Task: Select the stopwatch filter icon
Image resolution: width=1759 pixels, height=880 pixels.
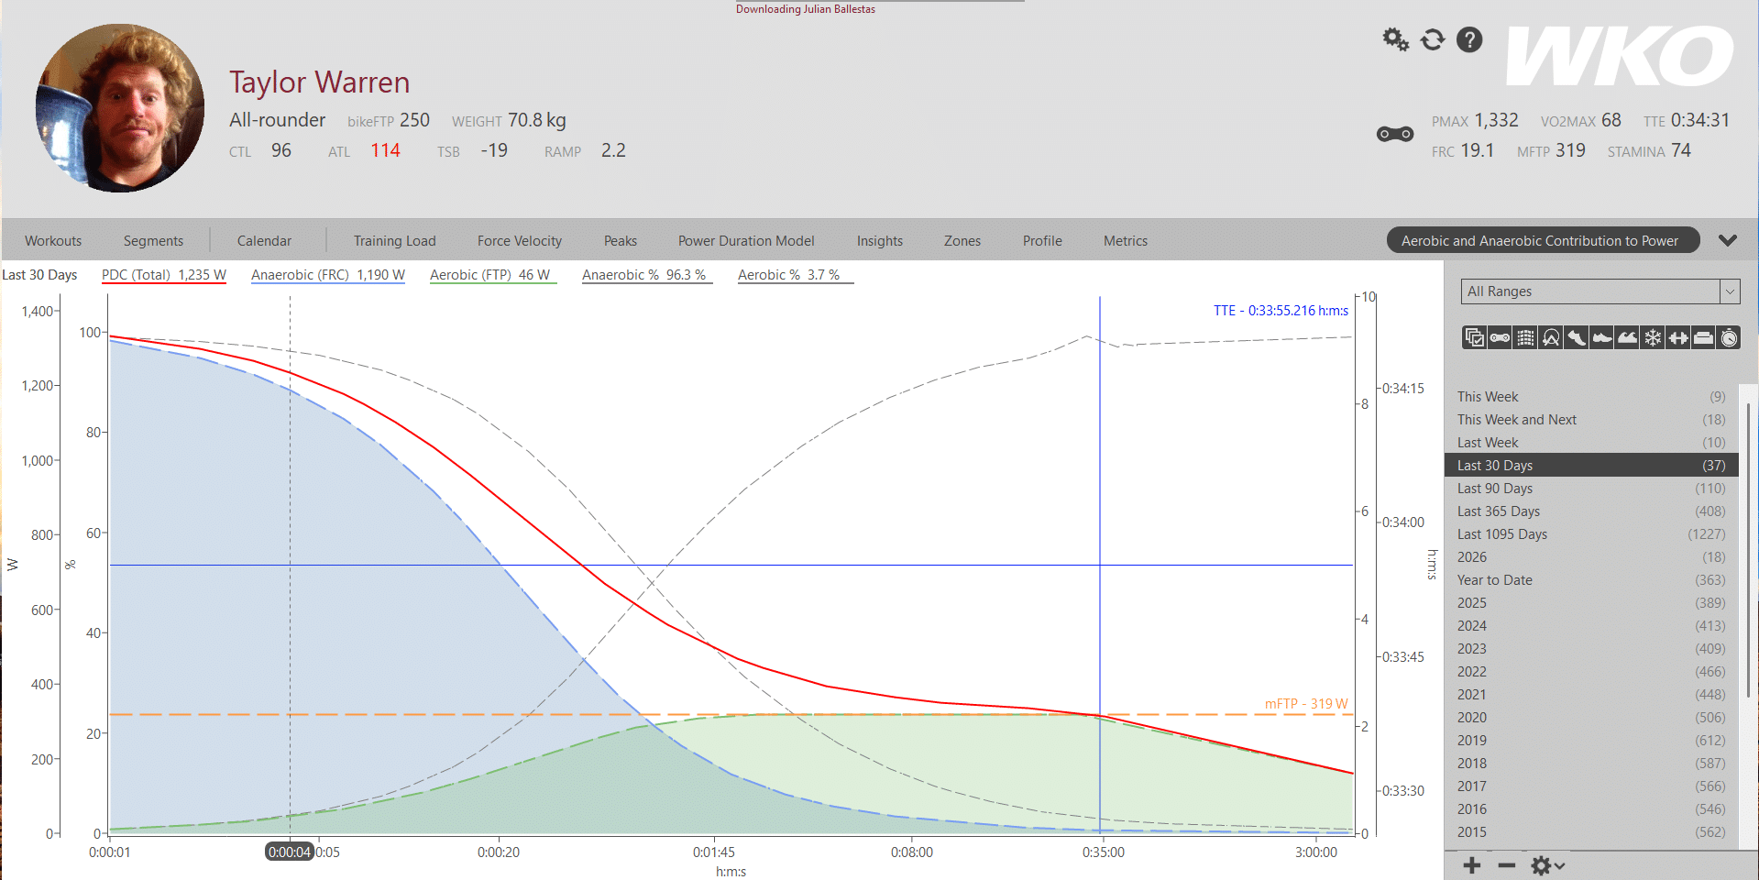Action: [1729, 338]
